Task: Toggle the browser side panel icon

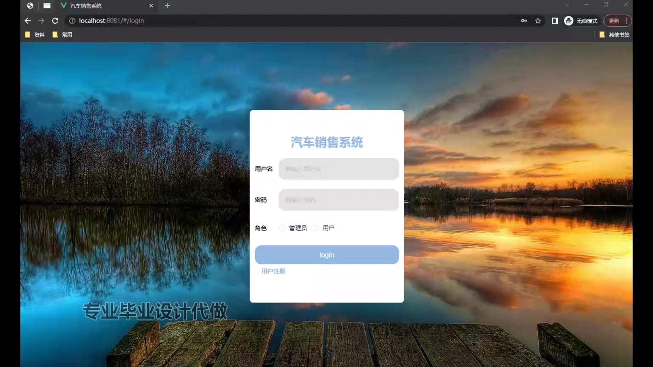Action: (555, 21)
